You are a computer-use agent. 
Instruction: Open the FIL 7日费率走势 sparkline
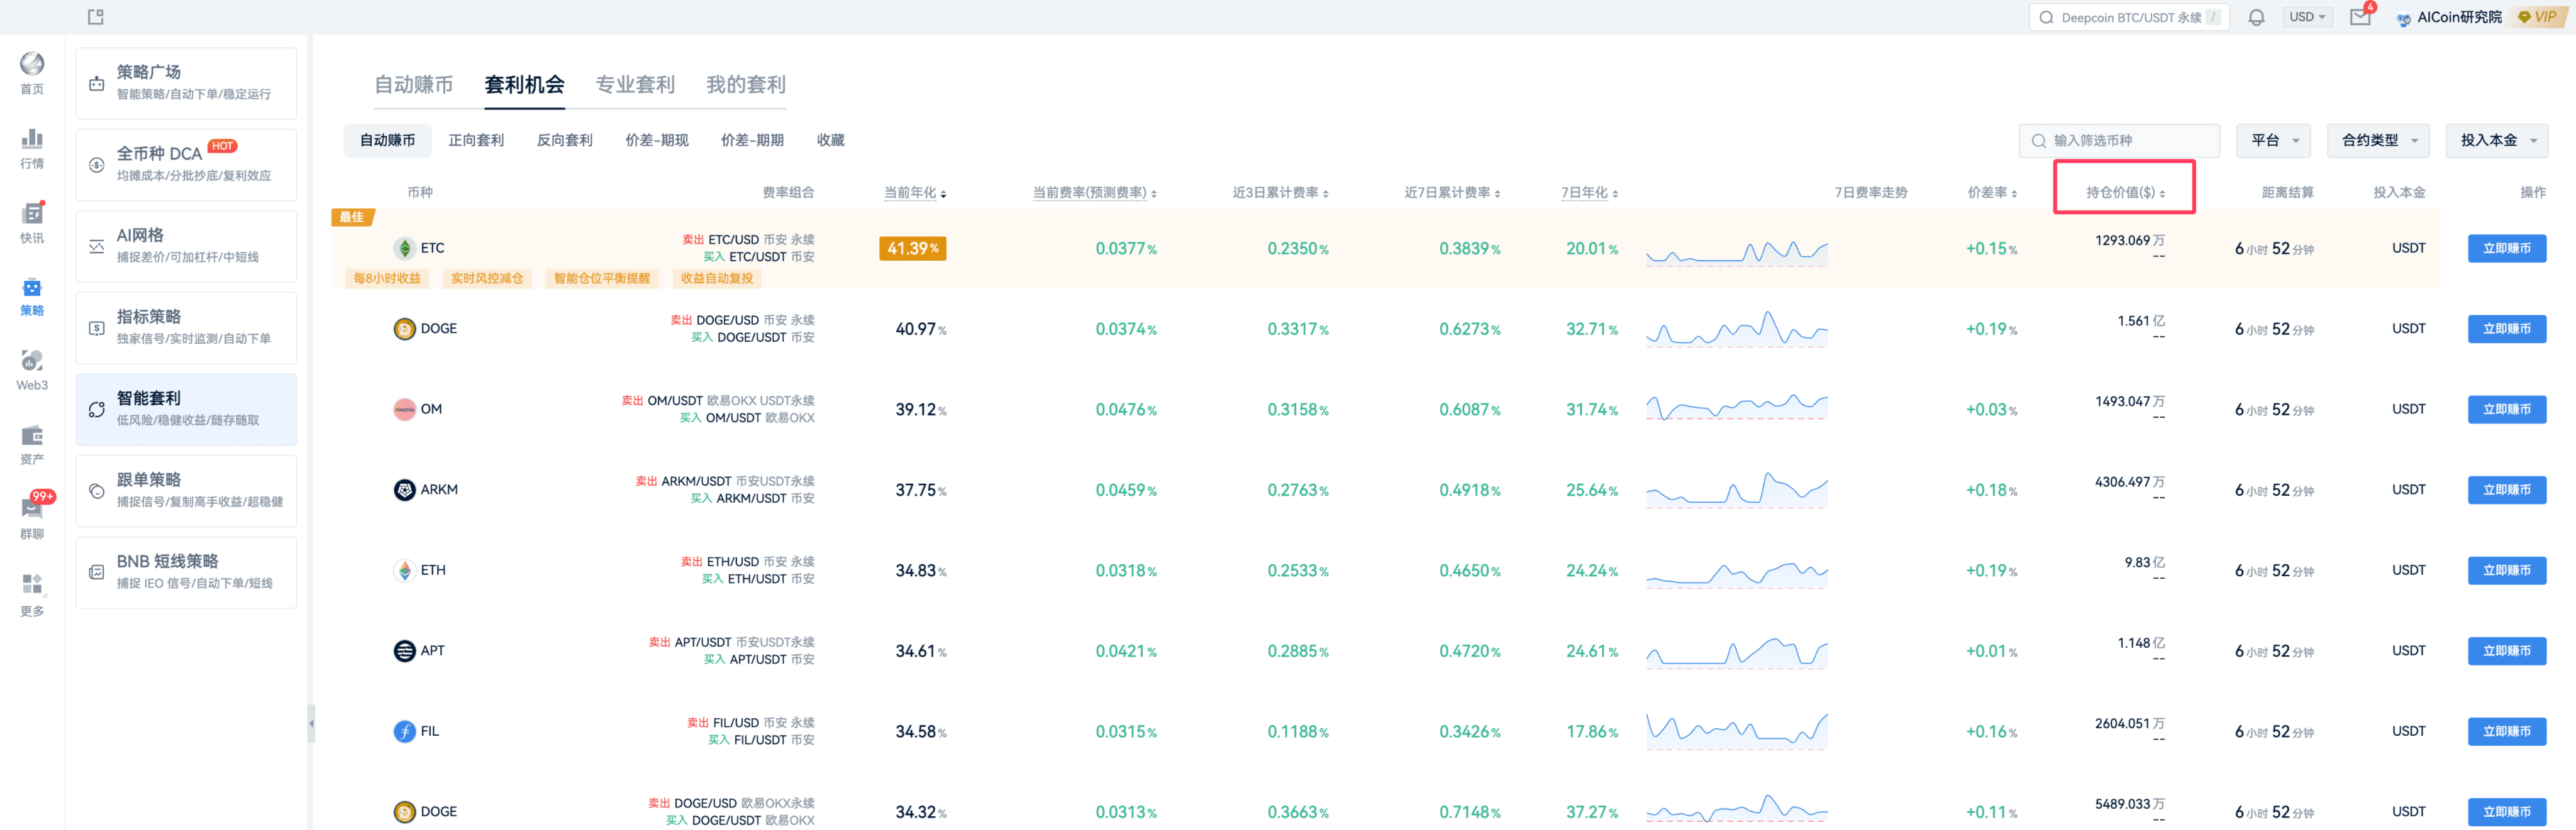coord(1736,732)
